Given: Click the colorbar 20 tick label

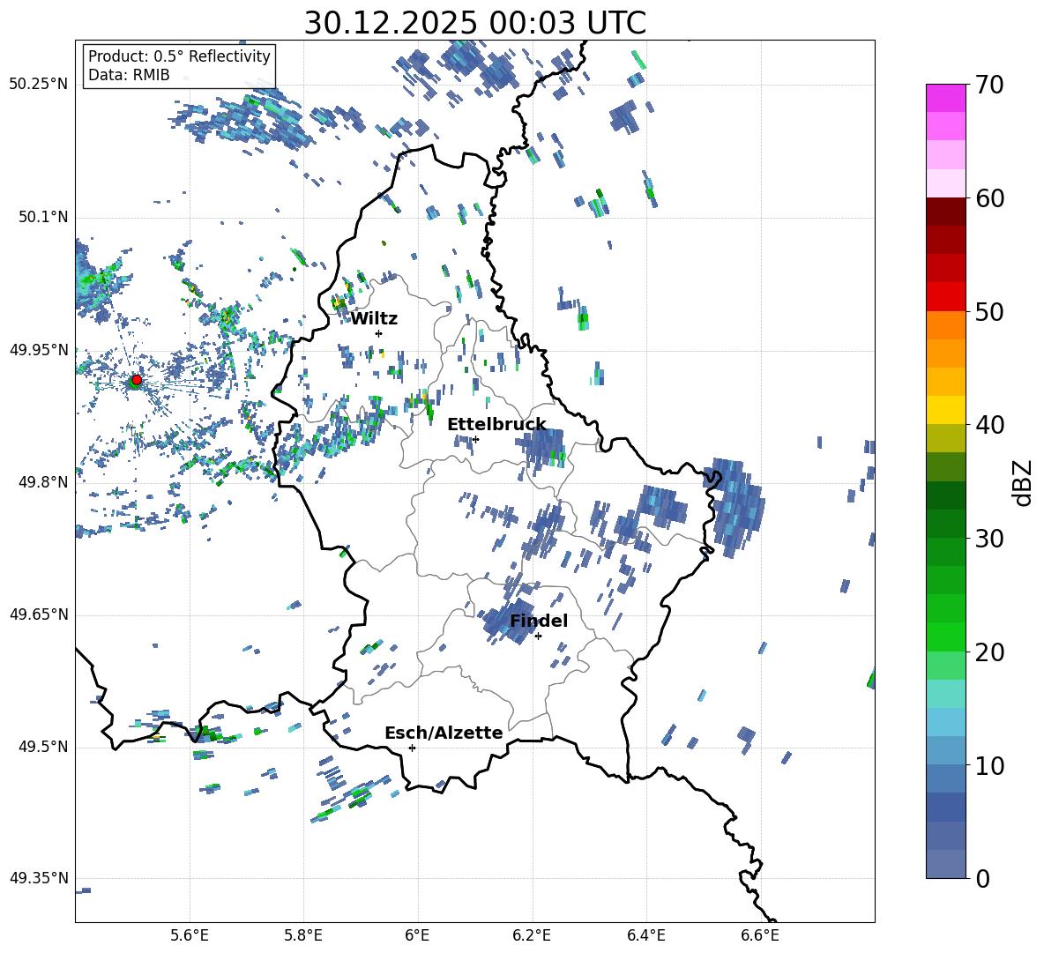Looking at the screenshot, I should click(989, 651).
